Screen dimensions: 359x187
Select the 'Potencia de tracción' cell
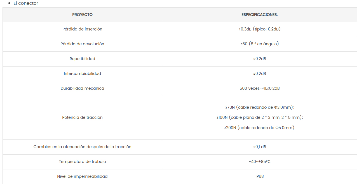click(x=82, y=117)
